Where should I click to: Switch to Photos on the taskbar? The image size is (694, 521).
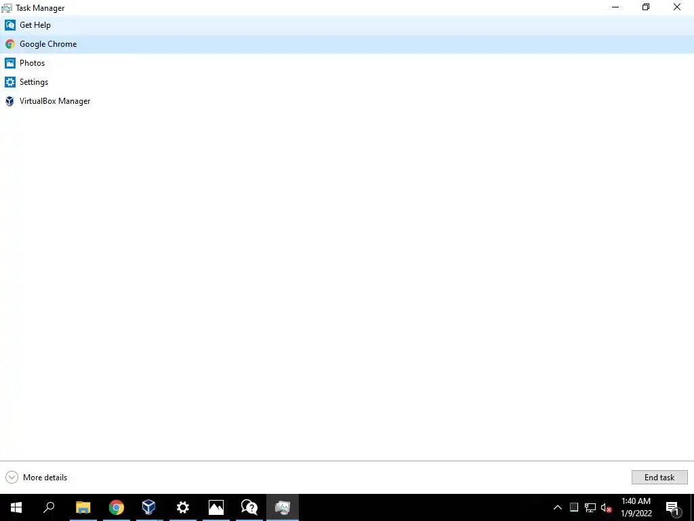tap(216, 507)
